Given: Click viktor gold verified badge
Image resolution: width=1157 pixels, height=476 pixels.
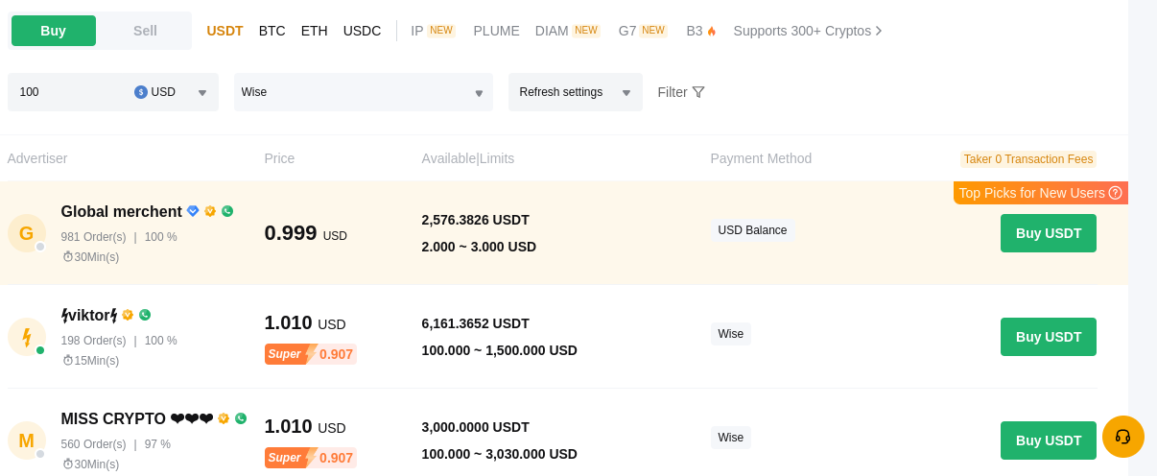Looking at the screenshot, I should 128,315.
